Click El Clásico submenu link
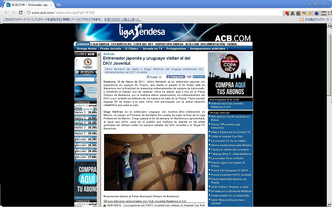The height and width of the screenshot is (217, 334). tap(132, 49)
